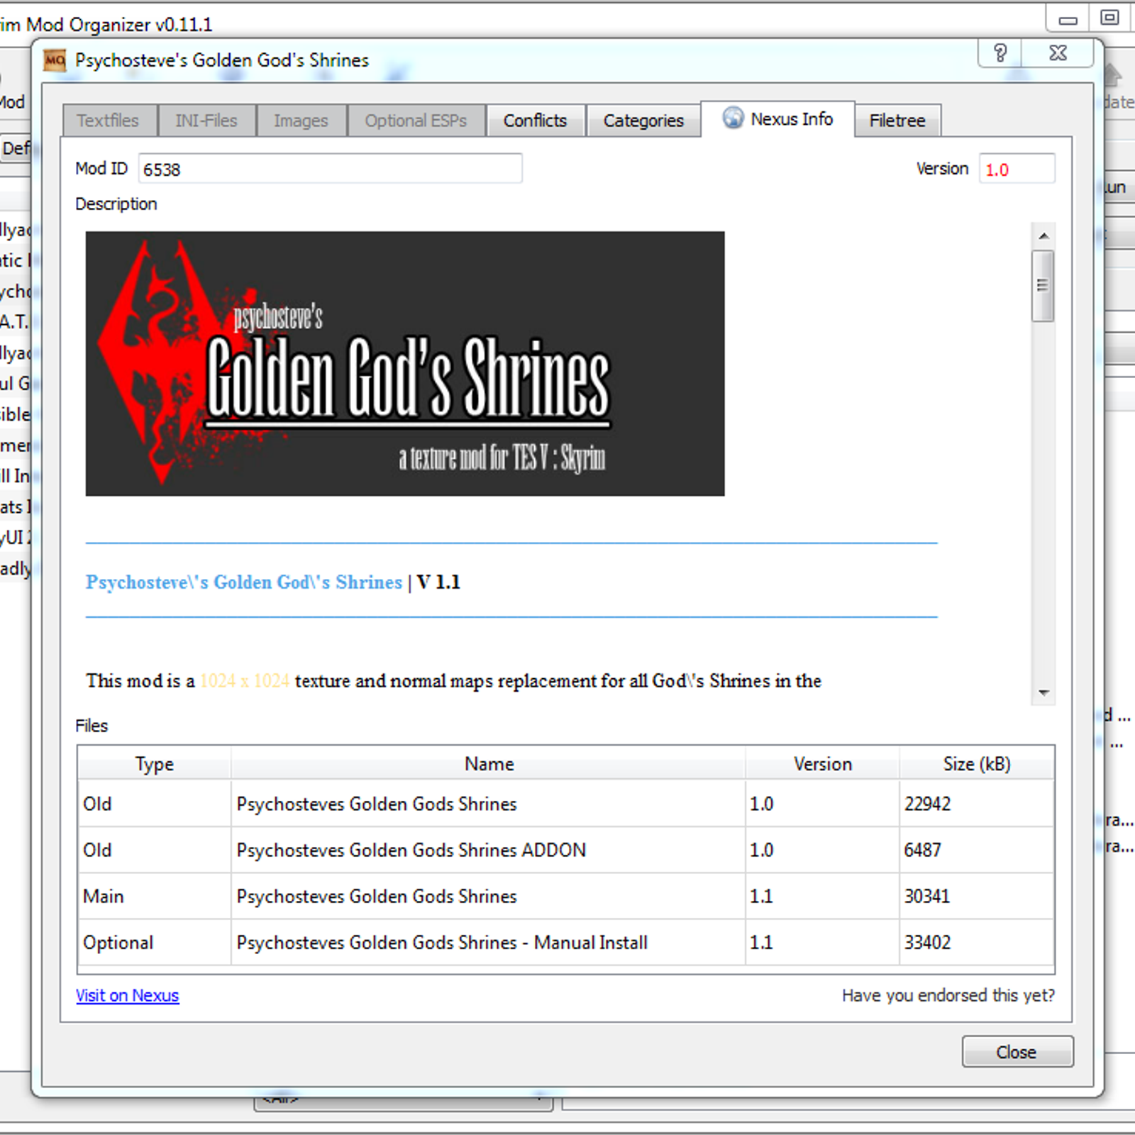The width and height of the screenshot is (1135, 1135).
Task: Click the description scrollbar thumb
Action: tap(1043, 285)
